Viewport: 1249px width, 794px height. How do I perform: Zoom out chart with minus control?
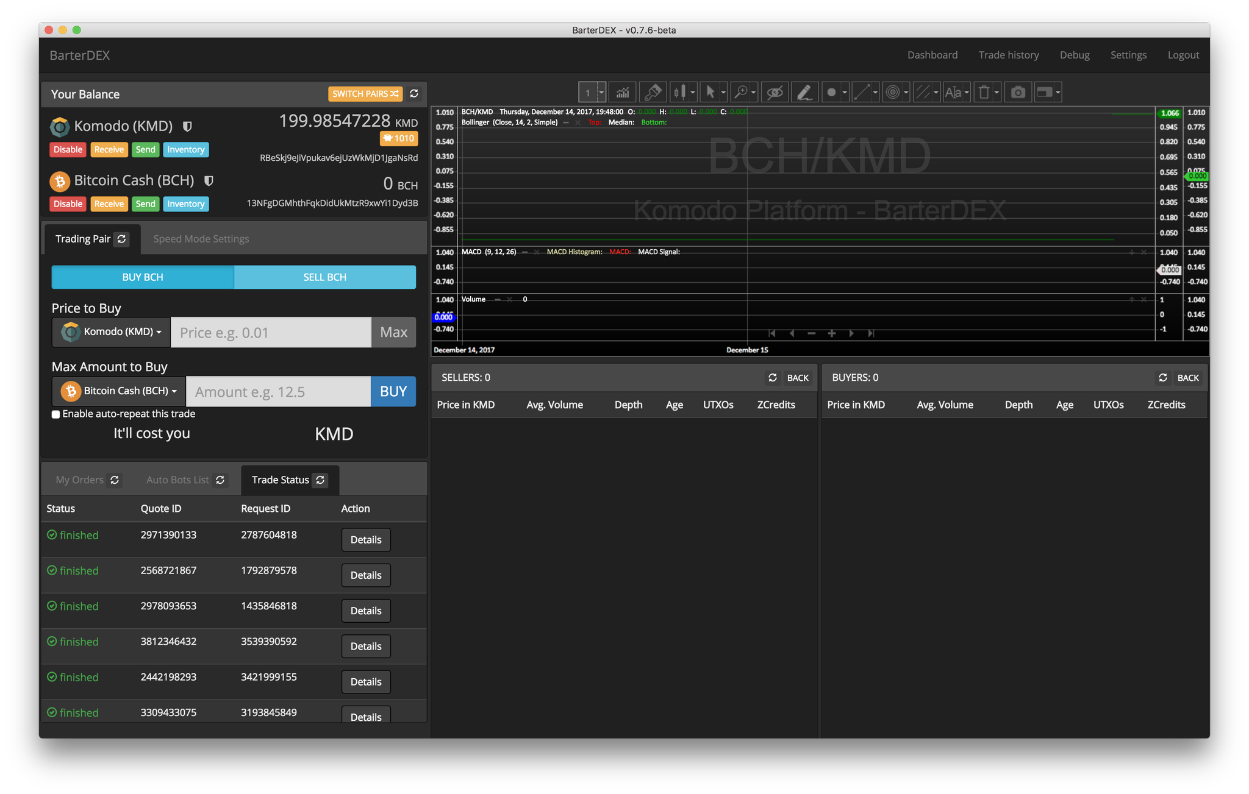point(811,333)
